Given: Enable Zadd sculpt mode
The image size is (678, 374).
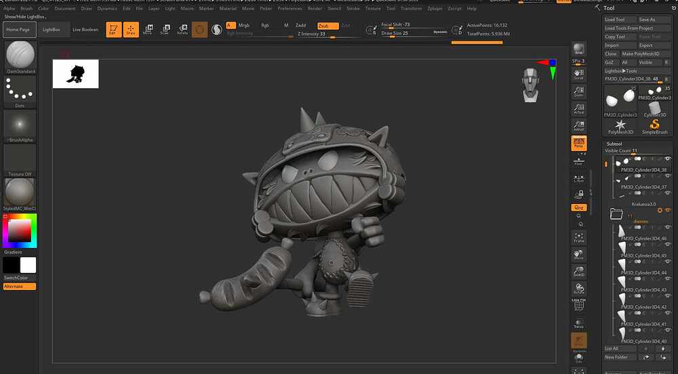Looking at the screenshot, I should pyautogui.click(x=300, y=26).
